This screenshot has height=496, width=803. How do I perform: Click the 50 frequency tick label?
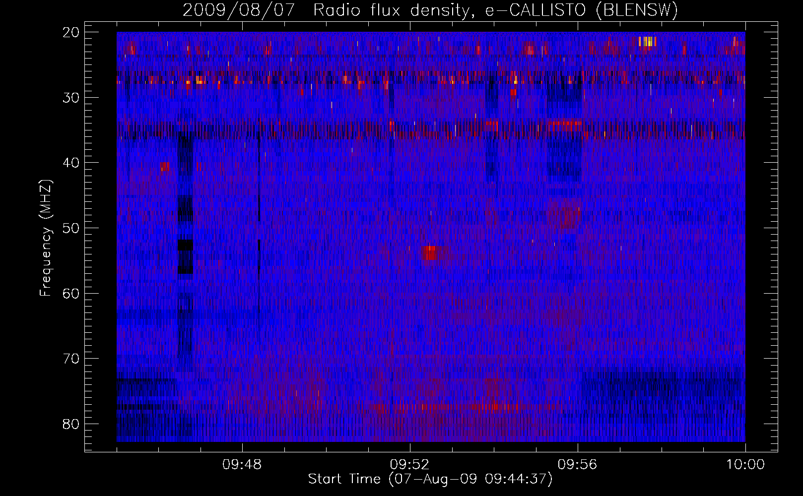pyautogui.click(x=71, y=228)
